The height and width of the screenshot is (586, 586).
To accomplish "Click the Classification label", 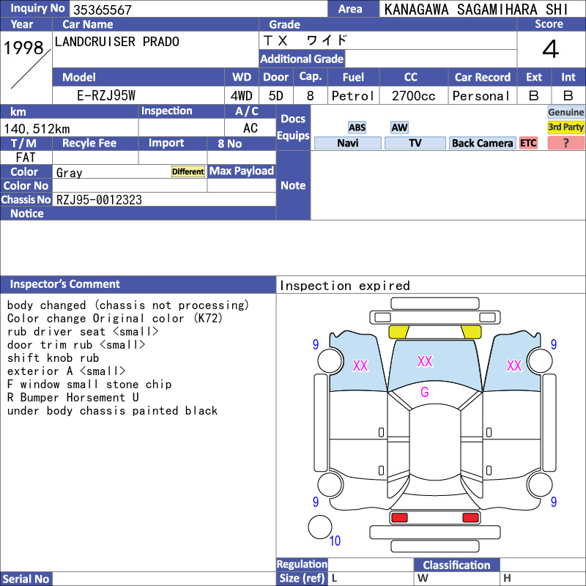I will click(456, 565).
